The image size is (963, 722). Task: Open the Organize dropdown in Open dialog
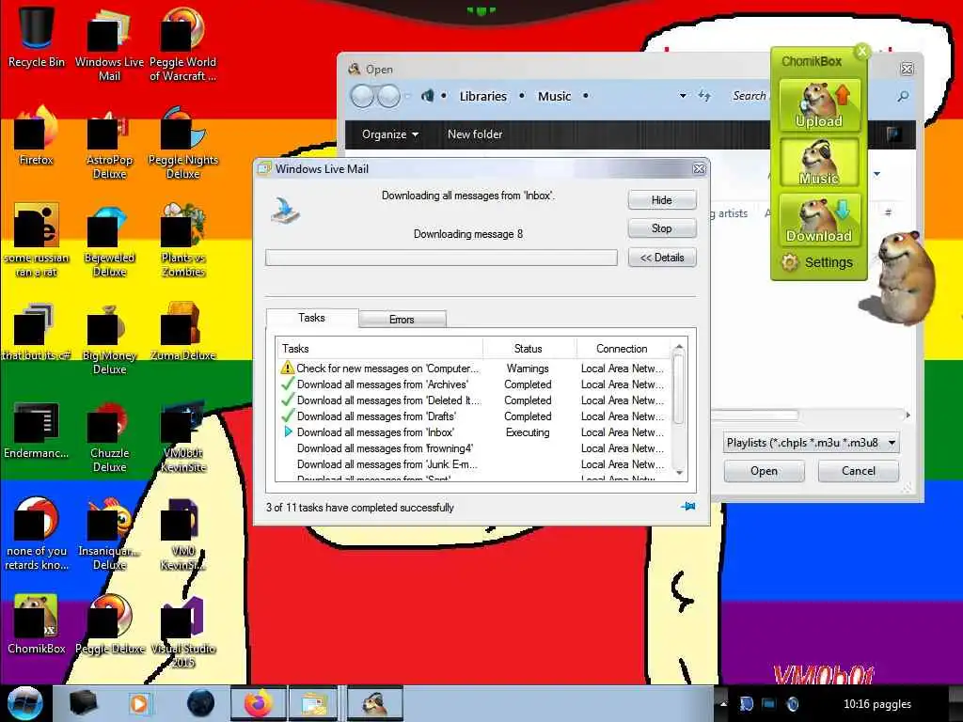tap(390, 133)
